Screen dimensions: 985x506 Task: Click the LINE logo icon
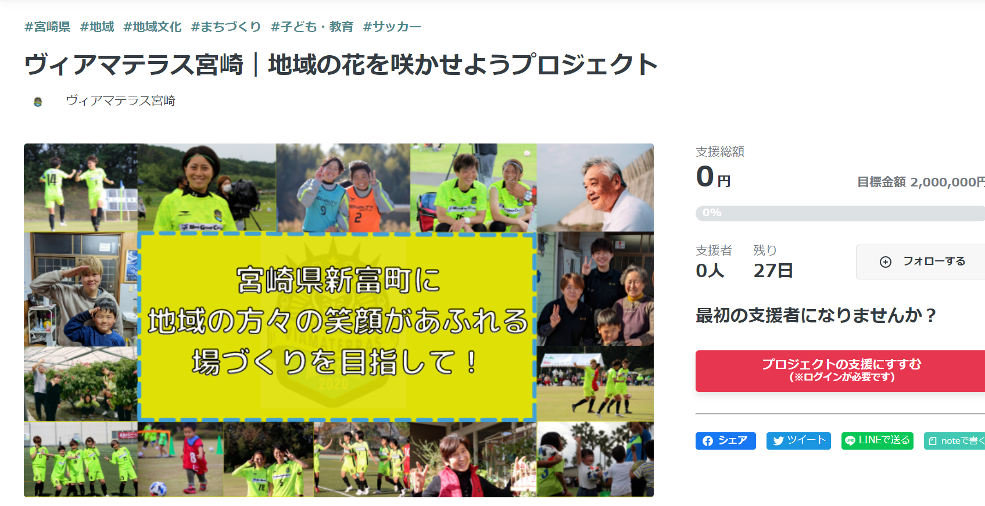[x=850, y=441]
